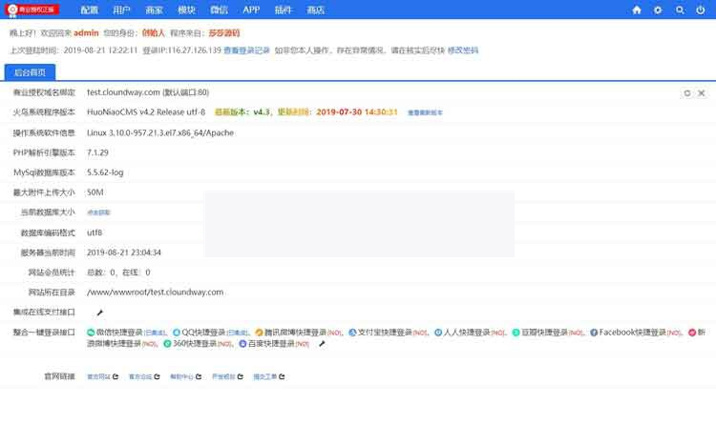Close the panel with the X icon
This screenshot has width=716, height=445.
702,93
